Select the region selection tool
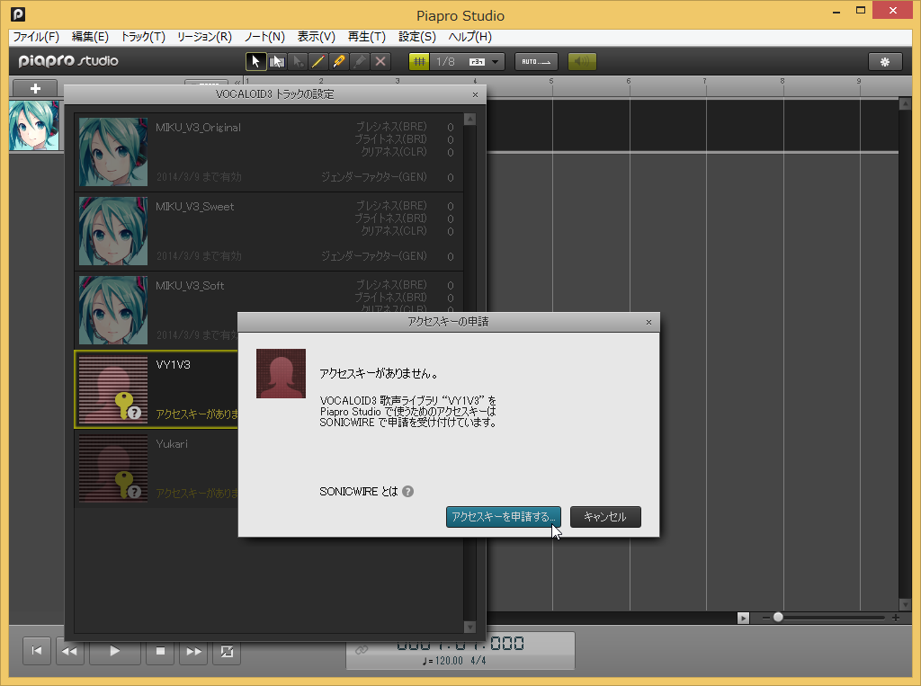Image resolution: width=921 pixels, height=686 pixels. 277,62
